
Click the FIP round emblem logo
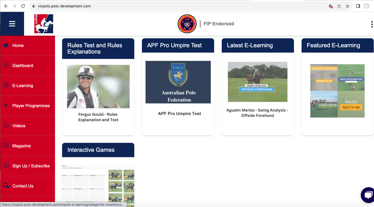[x=187, y=24]
